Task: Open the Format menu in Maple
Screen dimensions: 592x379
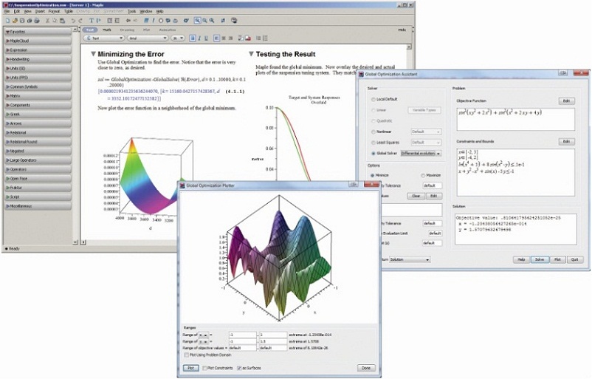Action: pos(54,12)
